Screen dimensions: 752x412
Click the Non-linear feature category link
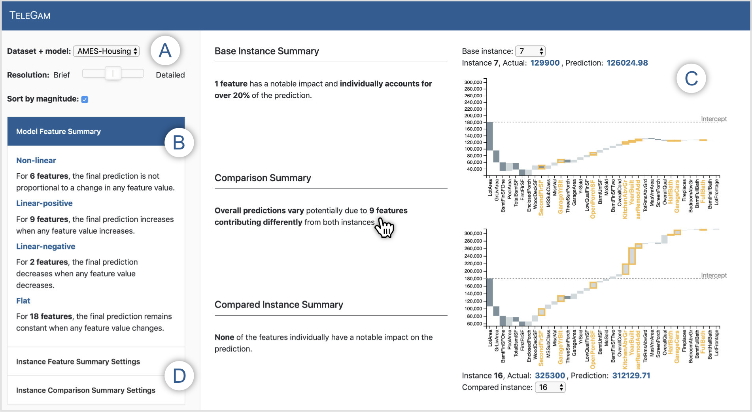[x=36, y=161]
